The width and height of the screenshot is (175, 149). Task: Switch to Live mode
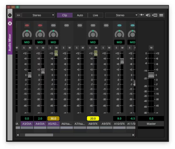click(x=95, y=15)
